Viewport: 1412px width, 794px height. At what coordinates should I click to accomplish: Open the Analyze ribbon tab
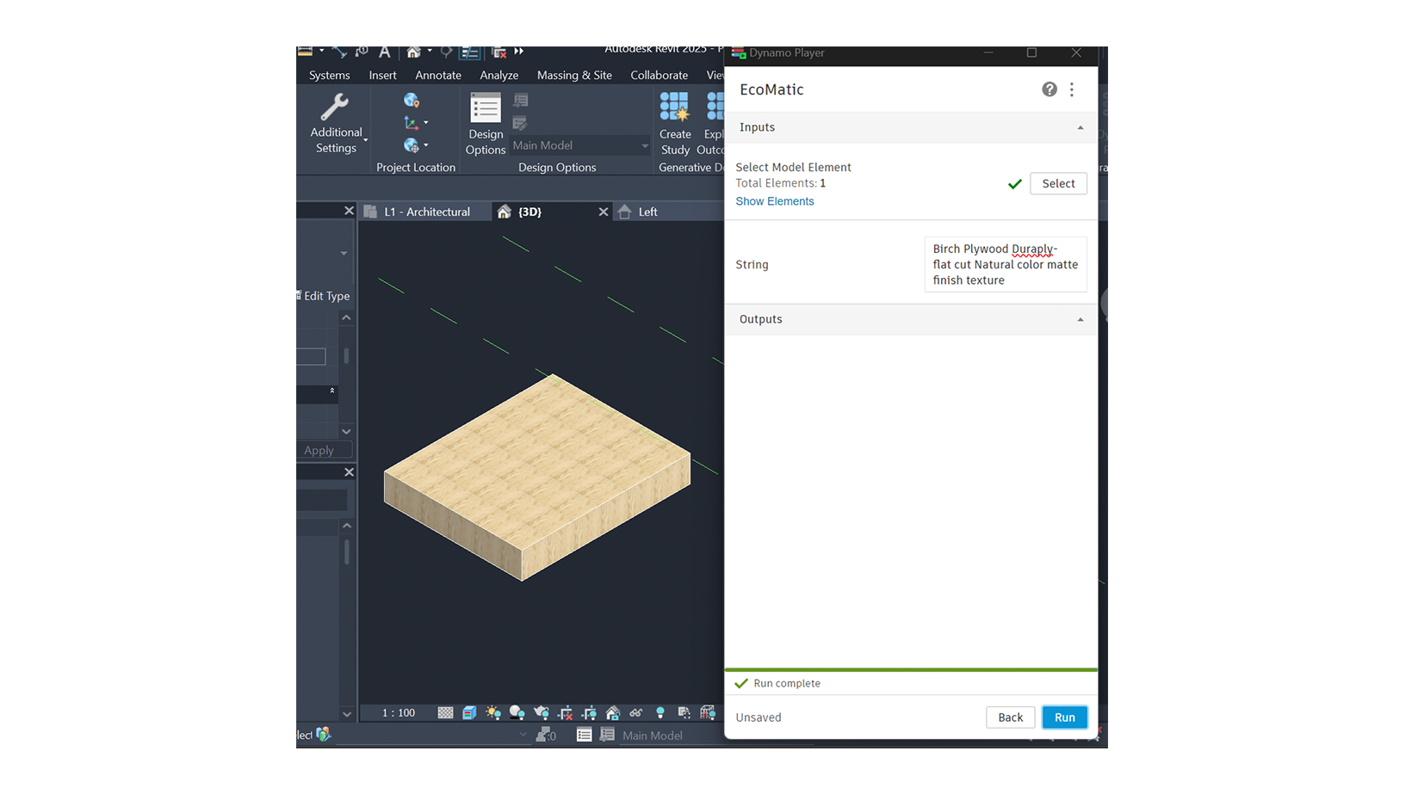point(499,76)
